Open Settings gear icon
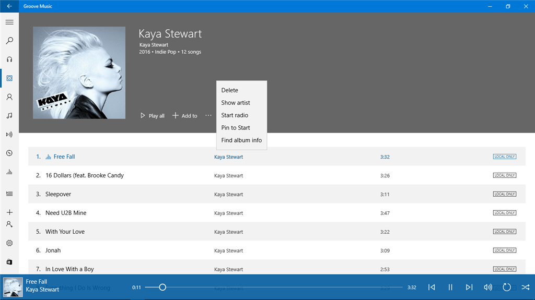 pos(9,243)
